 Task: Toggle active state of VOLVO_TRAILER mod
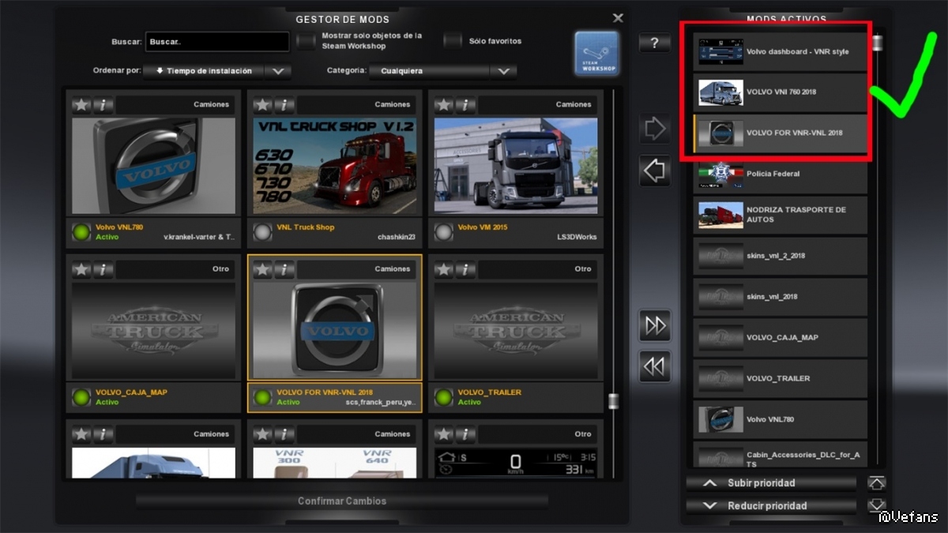[x=443, y=397]
